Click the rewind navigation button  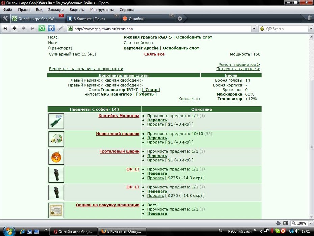pyautogui.click(x=5, y=29)
